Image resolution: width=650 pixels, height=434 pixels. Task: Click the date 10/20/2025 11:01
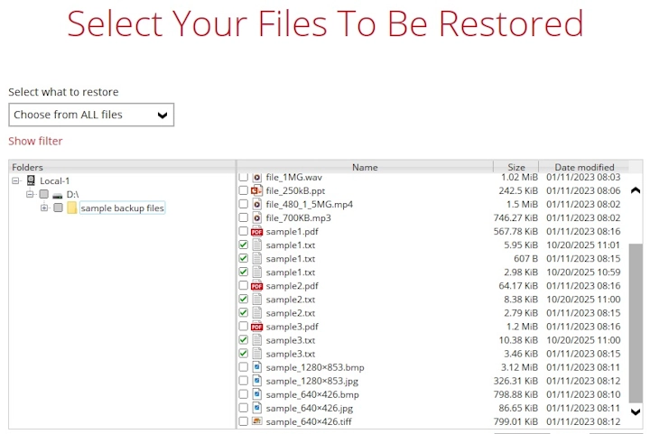[583, 245]
